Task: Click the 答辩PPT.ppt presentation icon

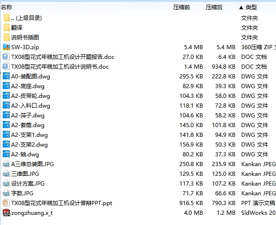Action: coord(6,203)
